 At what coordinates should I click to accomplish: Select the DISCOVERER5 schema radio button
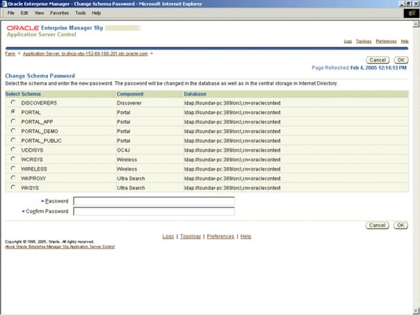point(13,102)
